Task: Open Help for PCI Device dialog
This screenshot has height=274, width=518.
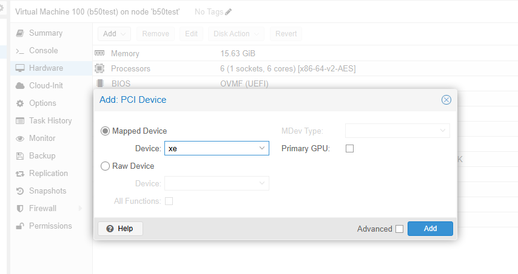Action: point(120,229)
